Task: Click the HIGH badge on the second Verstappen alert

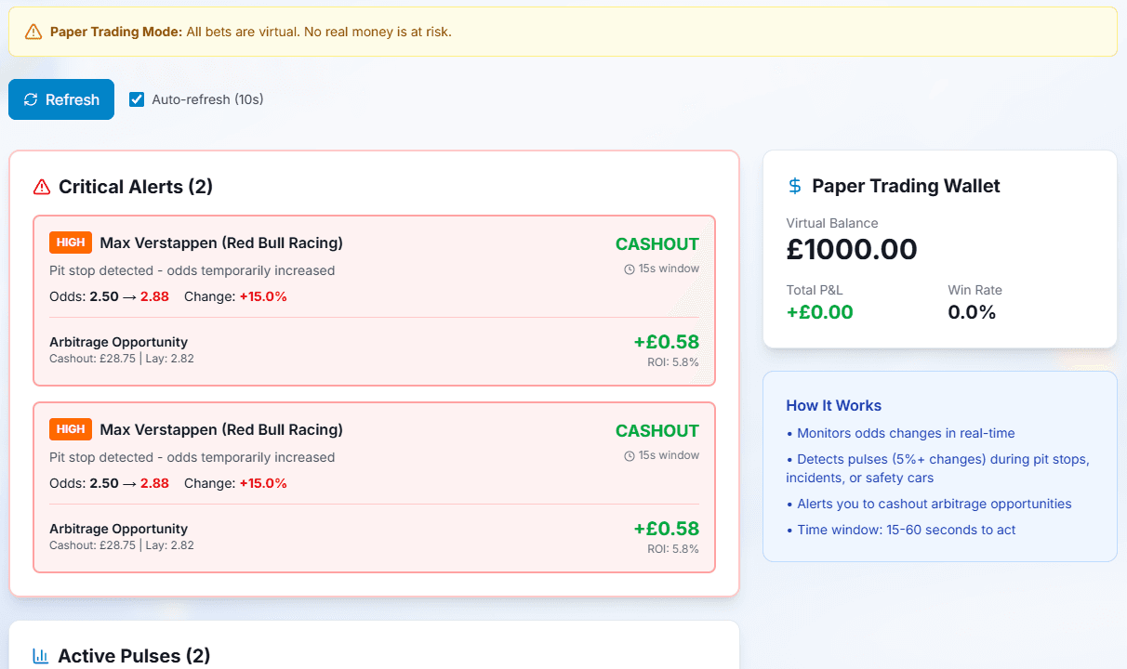Action: 71,429
